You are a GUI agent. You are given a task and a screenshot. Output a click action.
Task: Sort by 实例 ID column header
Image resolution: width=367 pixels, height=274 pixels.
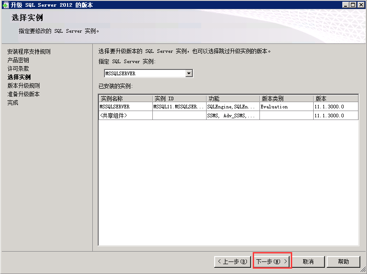coord(179,98)
